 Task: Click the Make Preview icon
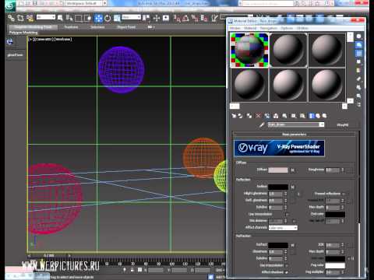[359, 79]
